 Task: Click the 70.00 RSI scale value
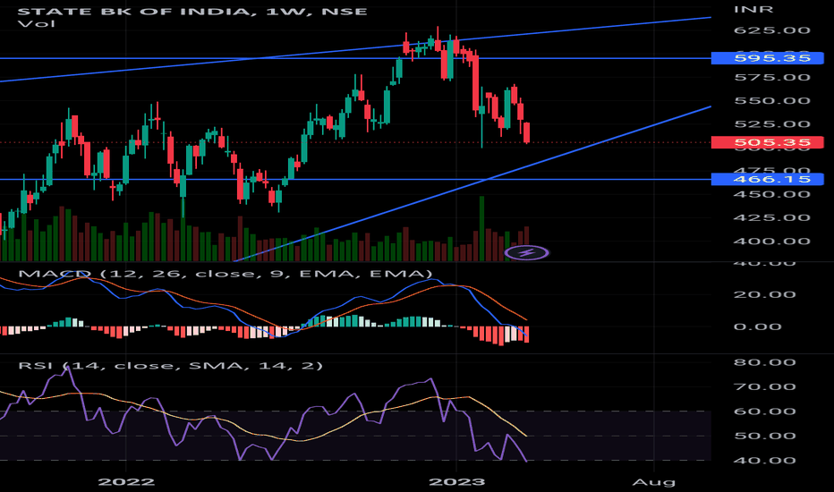(764, 386)
